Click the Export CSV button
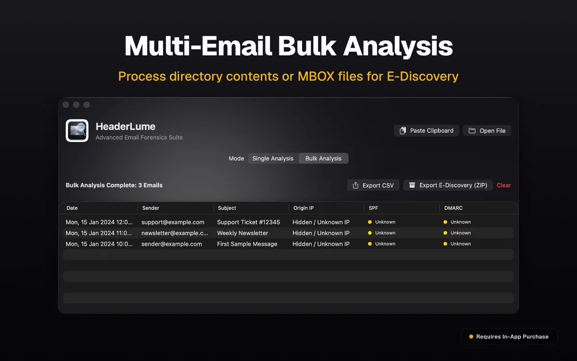This screenshot has height=361, width=577. coord(373,185)
